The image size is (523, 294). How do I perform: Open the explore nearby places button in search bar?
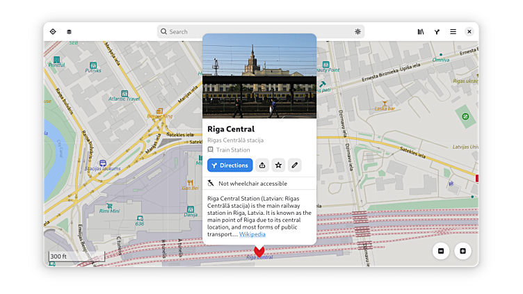click(357, 31)
